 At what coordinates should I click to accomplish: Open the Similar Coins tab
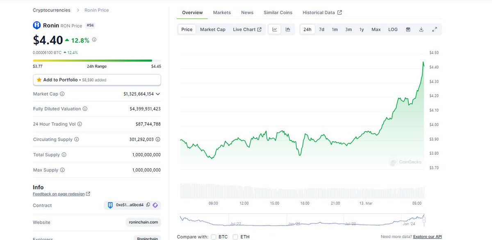pos(278,13)
